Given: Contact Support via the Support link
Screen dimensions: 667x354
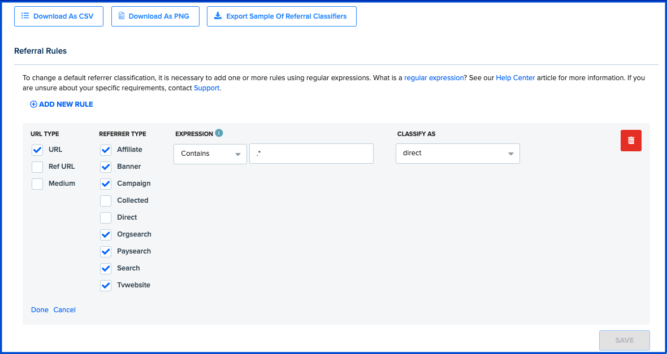Looking at the screenshot, I should [x=206, y=88].
